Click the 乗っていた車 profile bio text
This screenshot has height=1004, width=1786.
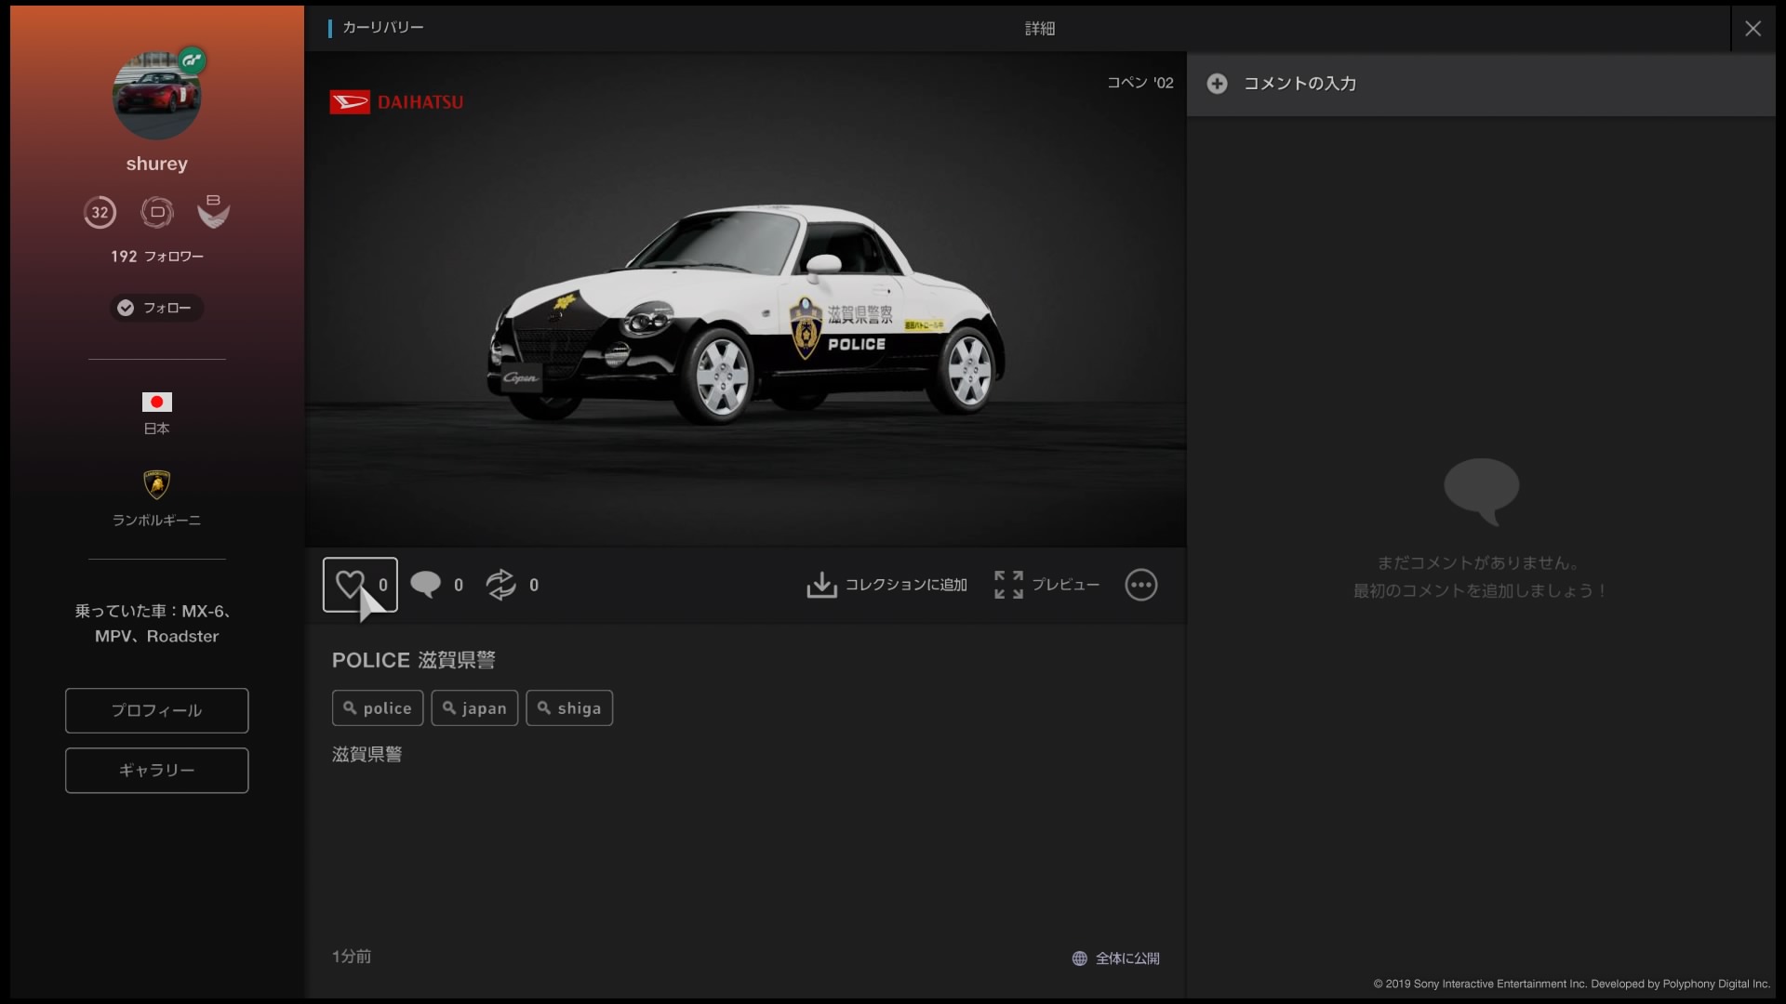coord(156,624)
